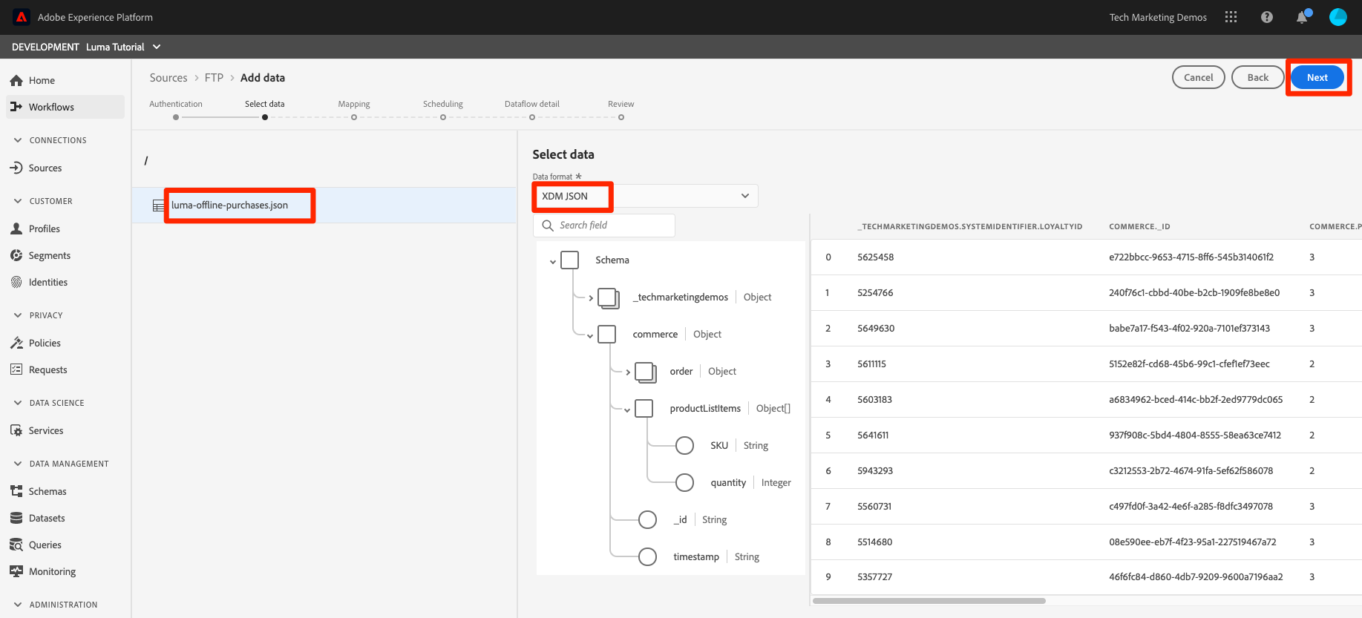Open the FTP breadcrumb link
This screenshot has height=618, width=1362.
214,78
